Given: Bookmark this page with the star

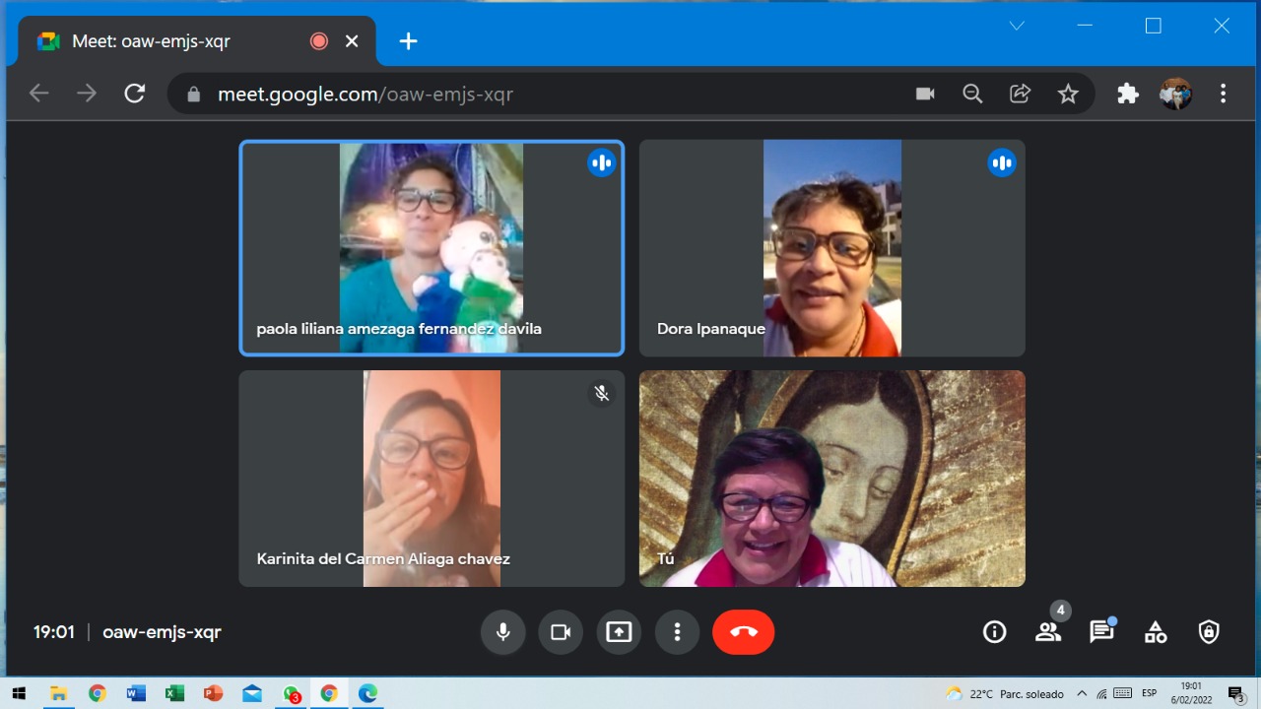Looking at the screenshot, I should [1068, 94].
